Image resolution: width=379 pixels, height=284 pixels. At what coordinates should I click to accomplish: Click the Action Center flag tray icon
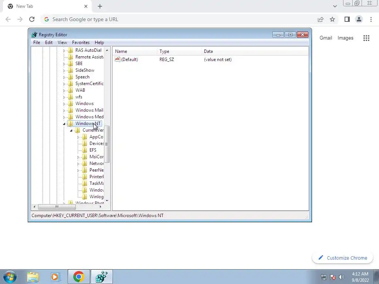point(333,277)
